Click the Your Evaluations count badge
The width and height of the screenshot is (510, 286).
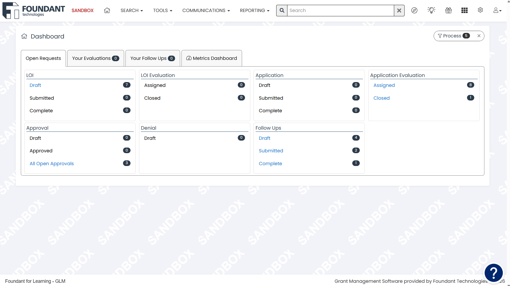tap(116, 58)
